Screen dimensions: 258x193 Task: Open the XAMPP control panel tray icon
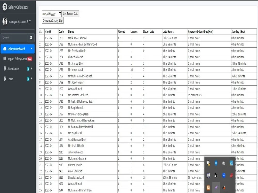(208, 188)
